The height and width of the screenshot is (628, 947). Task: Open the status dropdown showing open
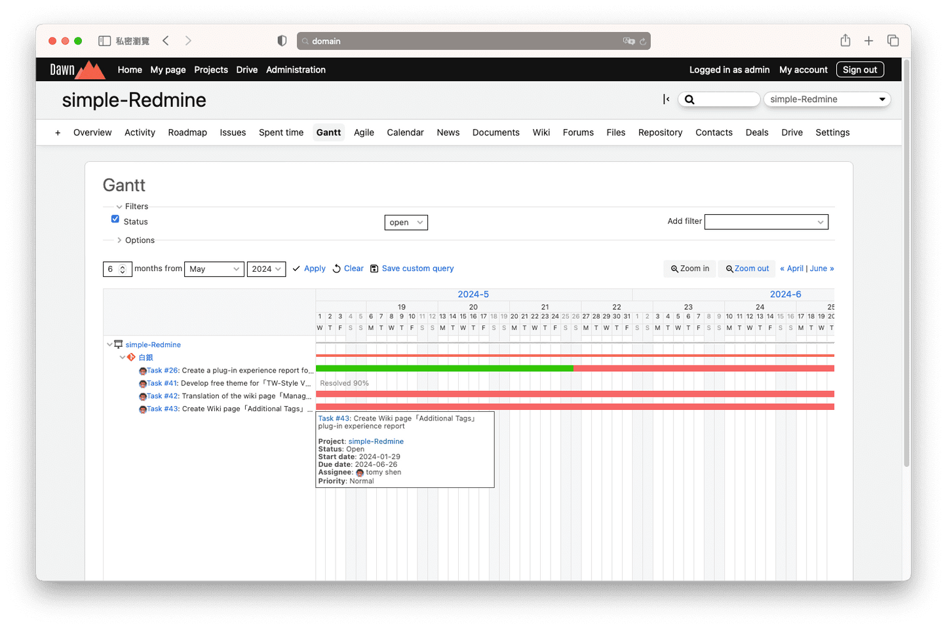(x=406, y=222)
